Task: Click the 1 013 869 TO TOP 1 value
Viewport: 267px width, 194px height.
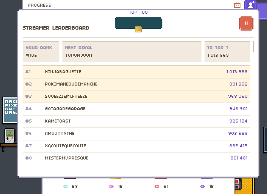Action: 218,55
